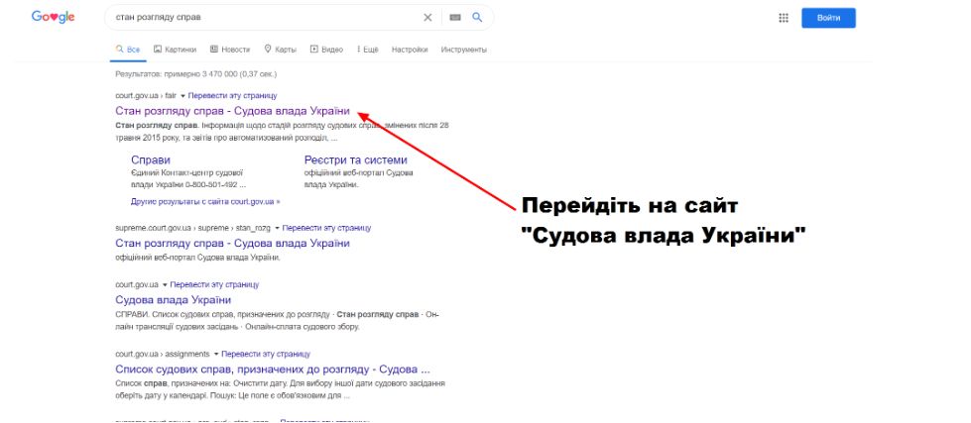Open the Google apps grid

[784, 18]
